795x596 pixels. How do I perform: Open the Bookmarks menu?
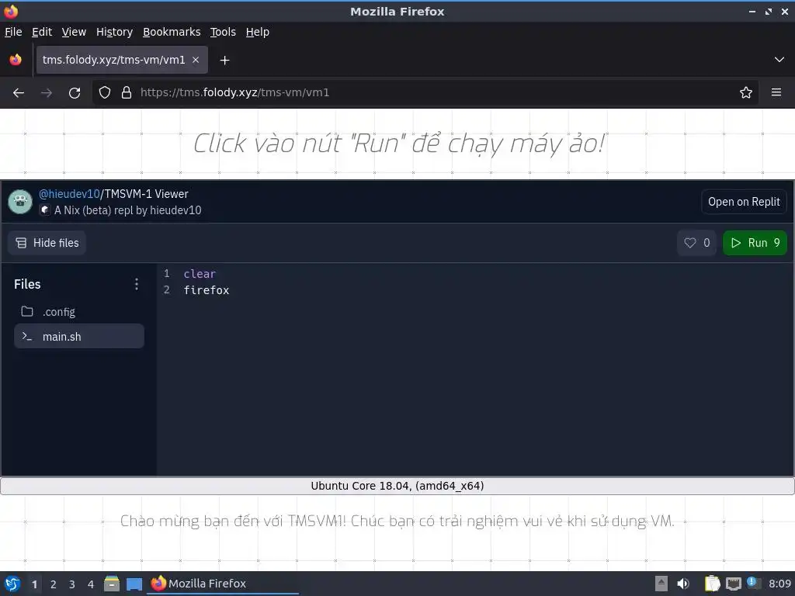(x=172, y=32)
